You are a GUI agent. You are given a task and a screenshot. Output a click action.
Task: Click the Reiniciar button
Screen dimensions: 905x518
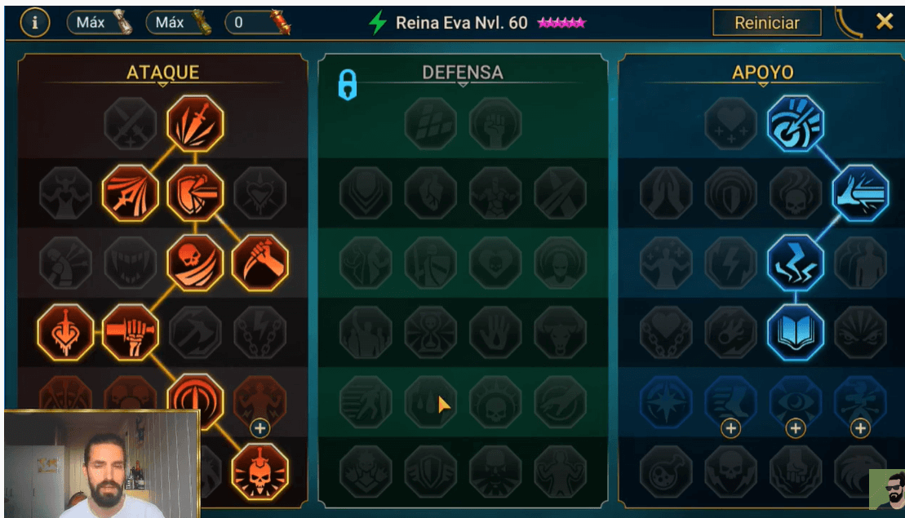(766, 23)
